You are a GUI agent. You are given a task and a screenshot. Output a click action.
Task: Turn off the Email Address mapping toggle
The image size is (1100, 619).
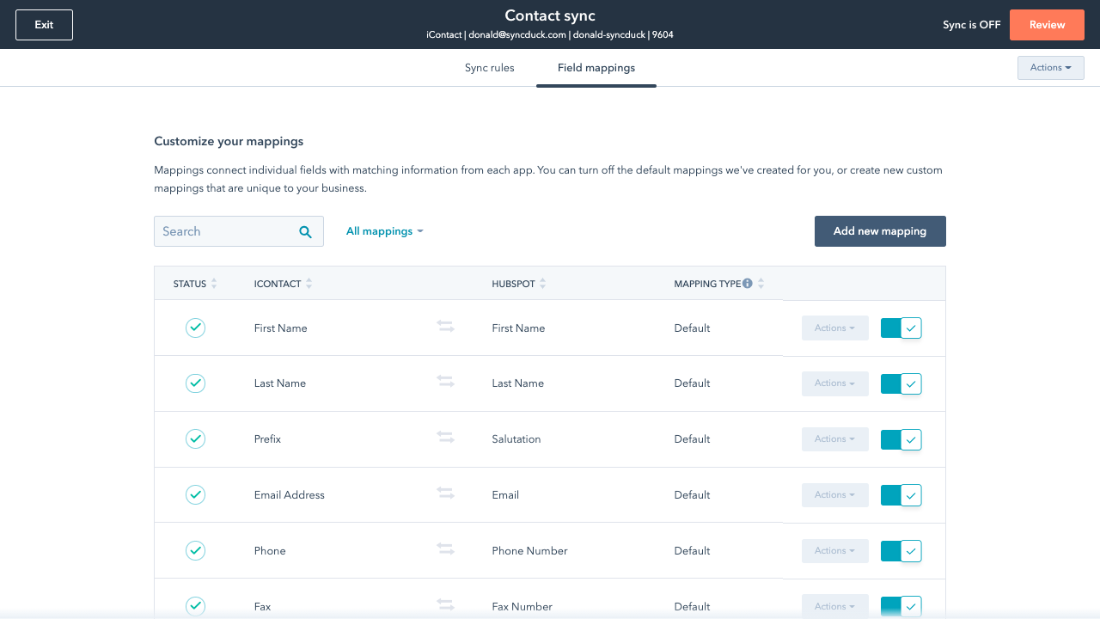click(901, 494)
